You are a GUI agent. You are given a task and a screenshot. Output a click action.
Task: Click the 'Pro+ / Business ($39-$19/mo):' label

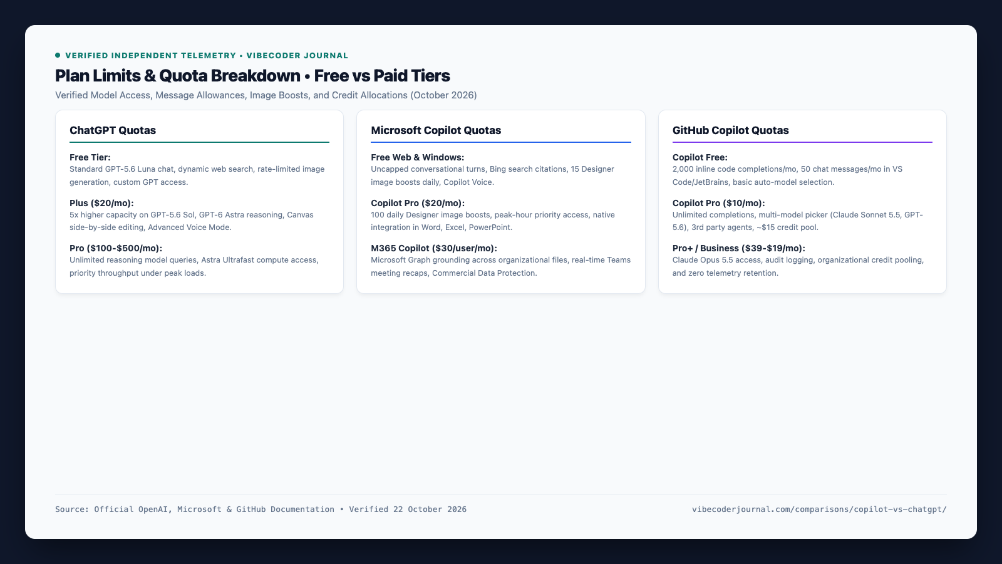click(x=739, y=248)
